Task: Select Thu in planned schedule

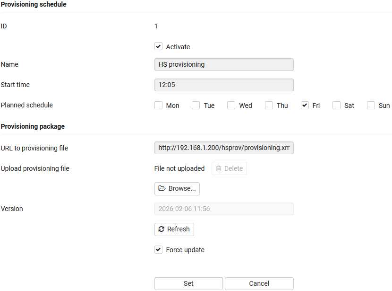Action: (269, 106)
